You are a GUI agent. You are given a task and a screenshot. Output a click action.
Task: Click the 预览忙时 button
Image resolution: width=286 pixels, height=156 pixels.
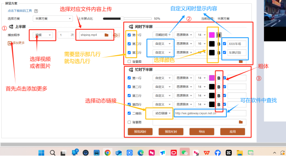tap(171, 131)
